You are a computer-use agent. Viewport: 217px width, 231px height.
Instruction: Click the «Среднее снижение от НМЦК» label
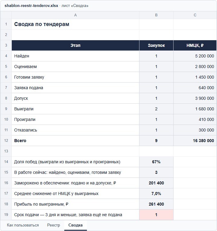tap(75, 194)
